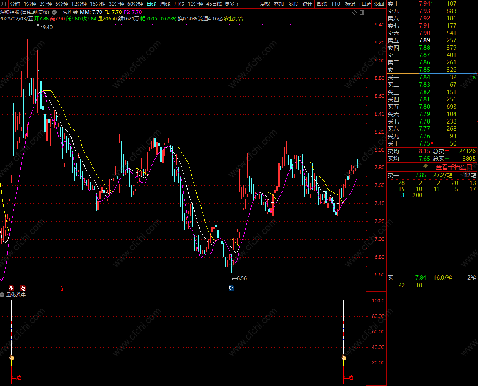
Task: Click the 标记 mark button
Action: (350, 4)
